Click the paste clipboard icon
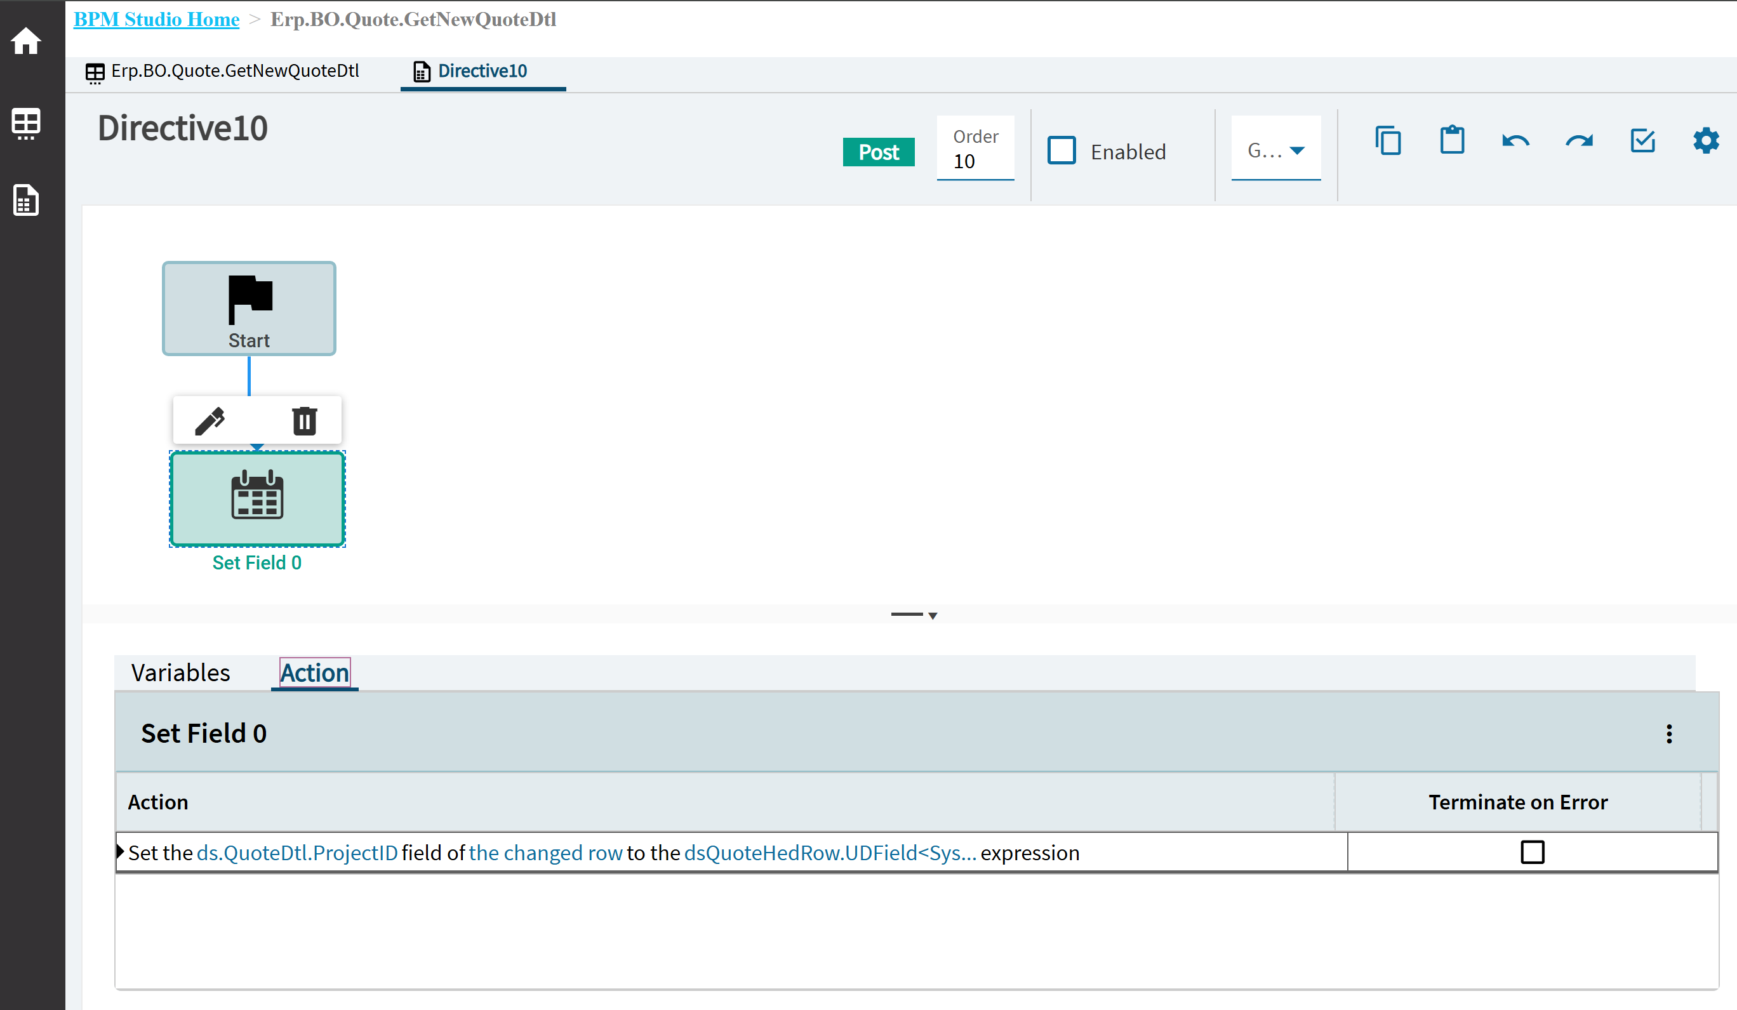This screenshot has width=1737, height=1010. tap(1453, 140)
